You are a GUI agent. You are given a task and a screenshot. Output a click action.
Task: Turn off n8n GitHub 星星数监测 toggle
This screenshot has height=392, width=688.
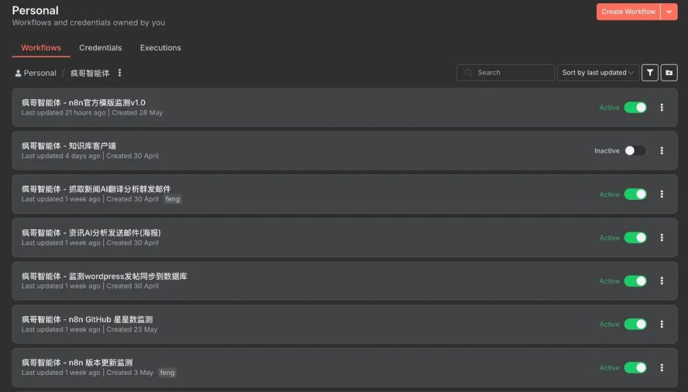(635, 325)
